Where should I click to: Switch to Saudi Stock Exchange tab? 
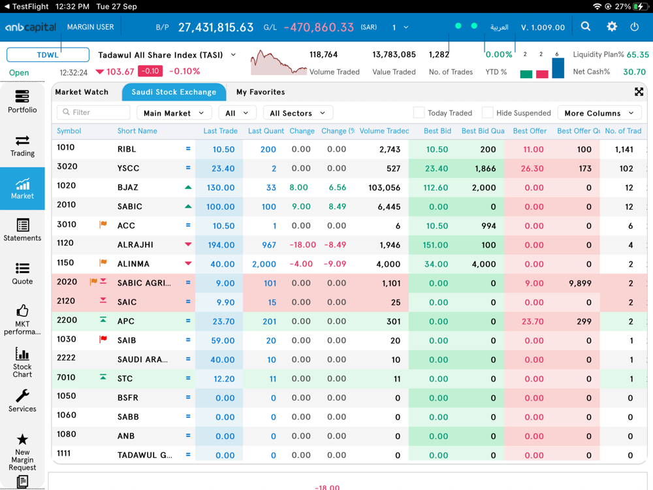[174, 92]
